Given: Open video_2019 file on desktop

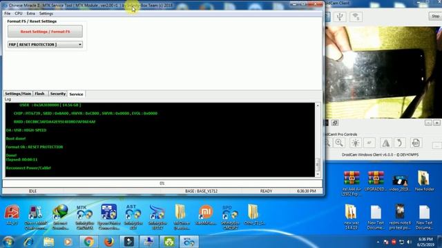Looking at the screenshot, I should (400, 181).
